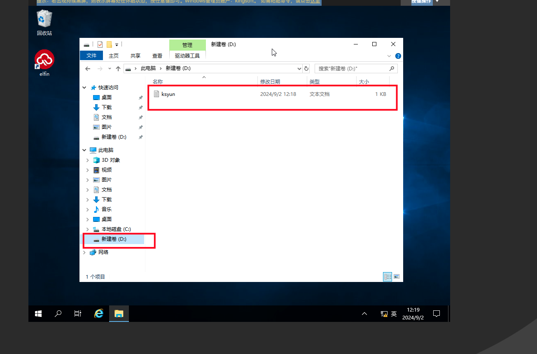Image resolution: width=537 pixels, height=354 pixels.
Task: Open Explorer Help question-mark icon
Action: click(x=398, y=56)
